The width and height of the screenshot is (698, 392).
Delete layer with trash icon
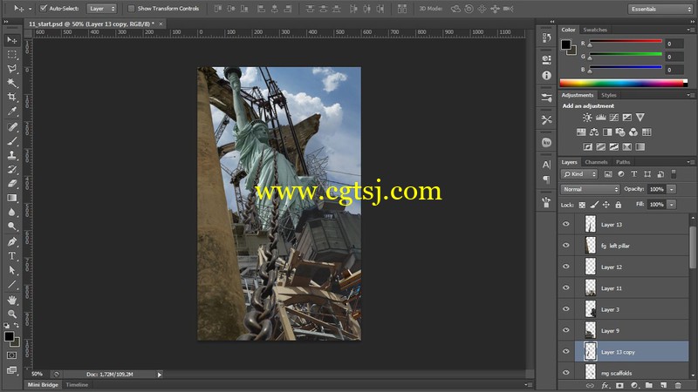pos(678,386)
